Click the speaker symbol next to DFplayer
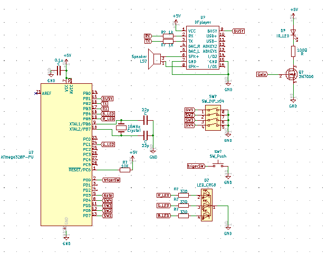The width and height of the screenshot is (328, 253). tap(155, 59)
